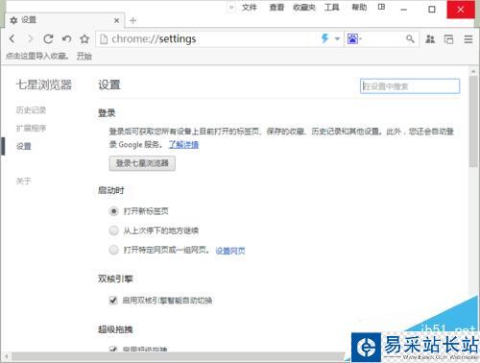The height and width of the screenshot is (363, 480).
Task: Click the page icon in address bar
Action: [104, 39]
